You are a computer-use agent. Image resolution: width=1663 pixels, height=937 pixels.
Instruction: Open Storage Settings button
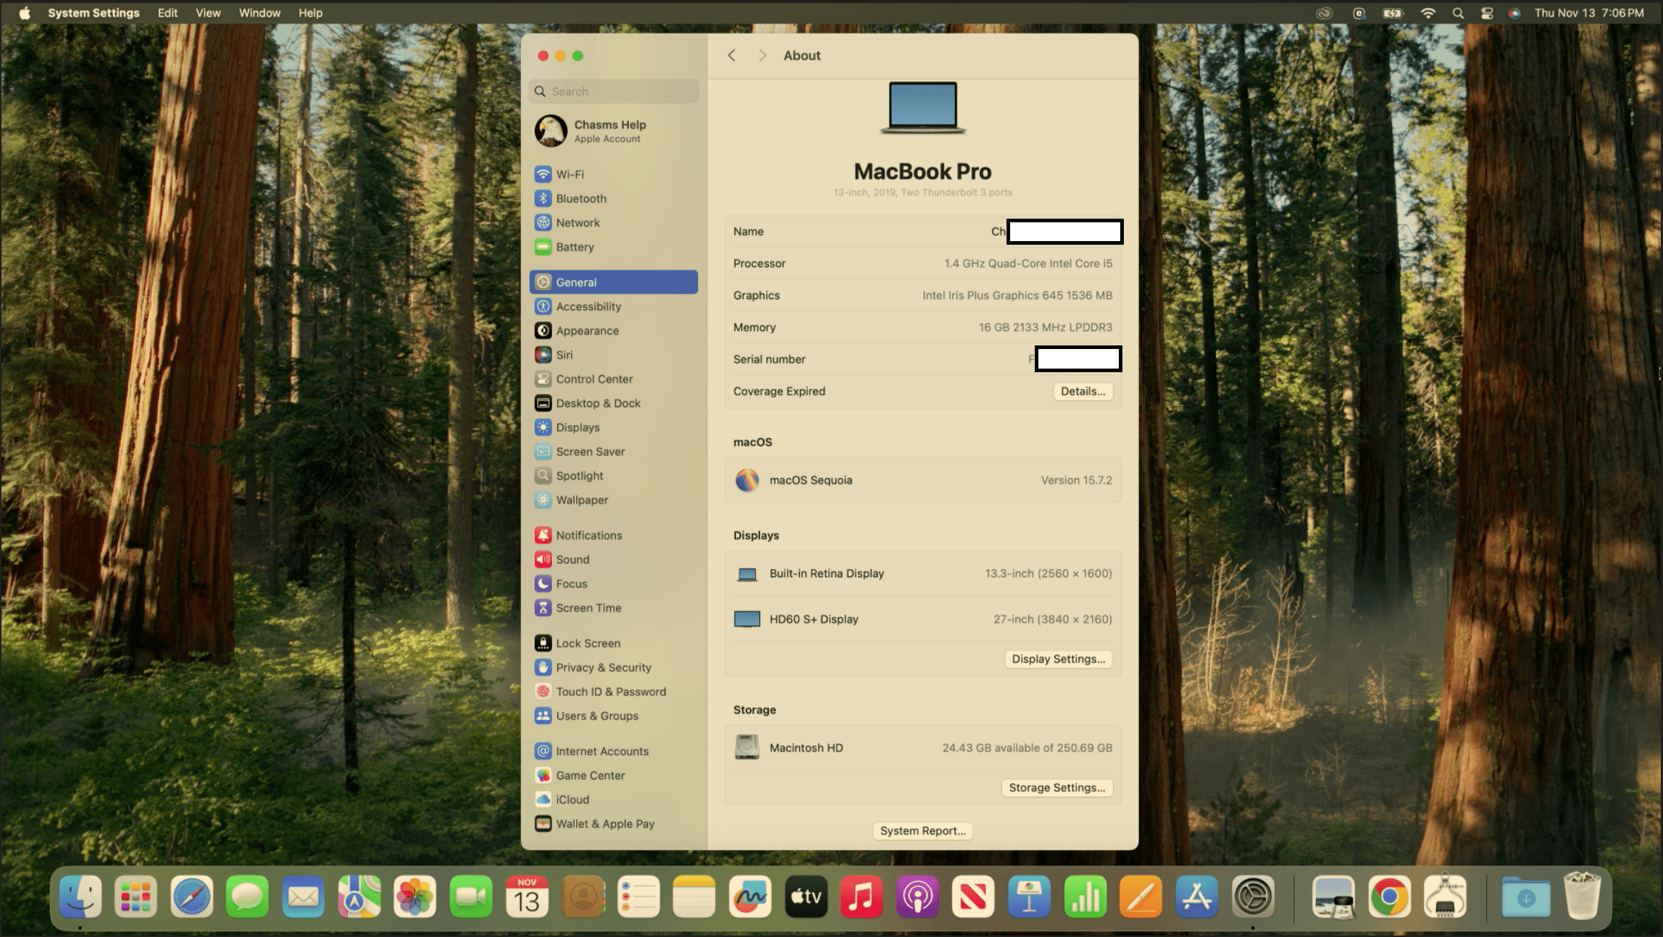[x=1056, y=788]
